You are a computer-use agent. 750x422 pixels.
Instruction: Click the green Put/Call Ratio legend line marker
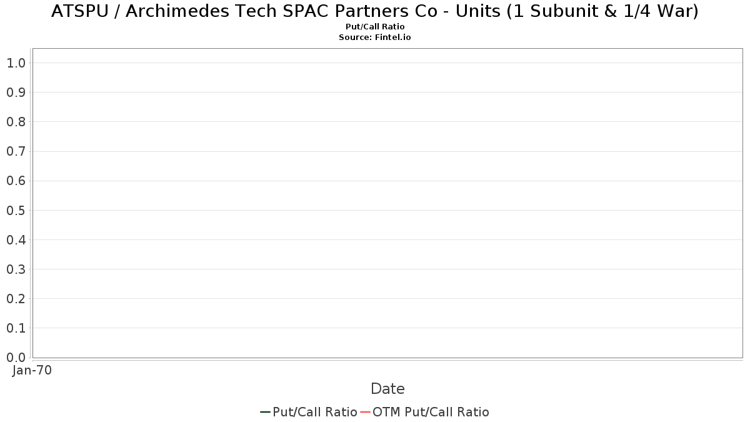[x=266, y=412]
